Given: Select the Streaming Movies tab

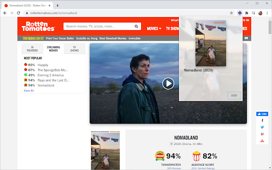Looking at the screenshot, I should click(x=54, y=49).
